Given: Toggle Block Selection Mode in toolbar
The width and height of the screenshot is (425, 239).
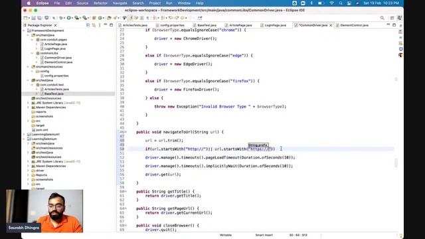Looking at the screenshot, I should pos(141,18).
